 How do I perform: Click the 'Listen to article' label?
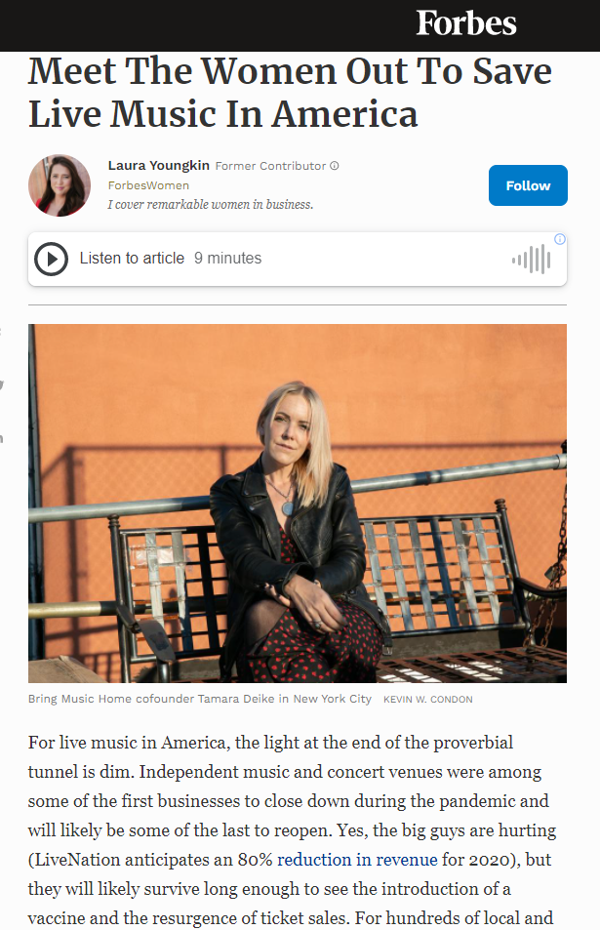pos(132,259)
